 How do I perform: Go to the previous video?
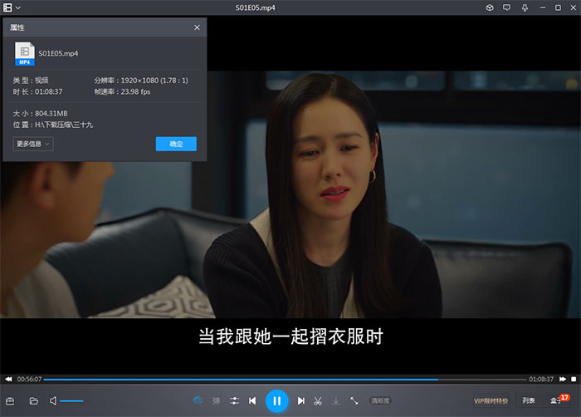point(252,400)
